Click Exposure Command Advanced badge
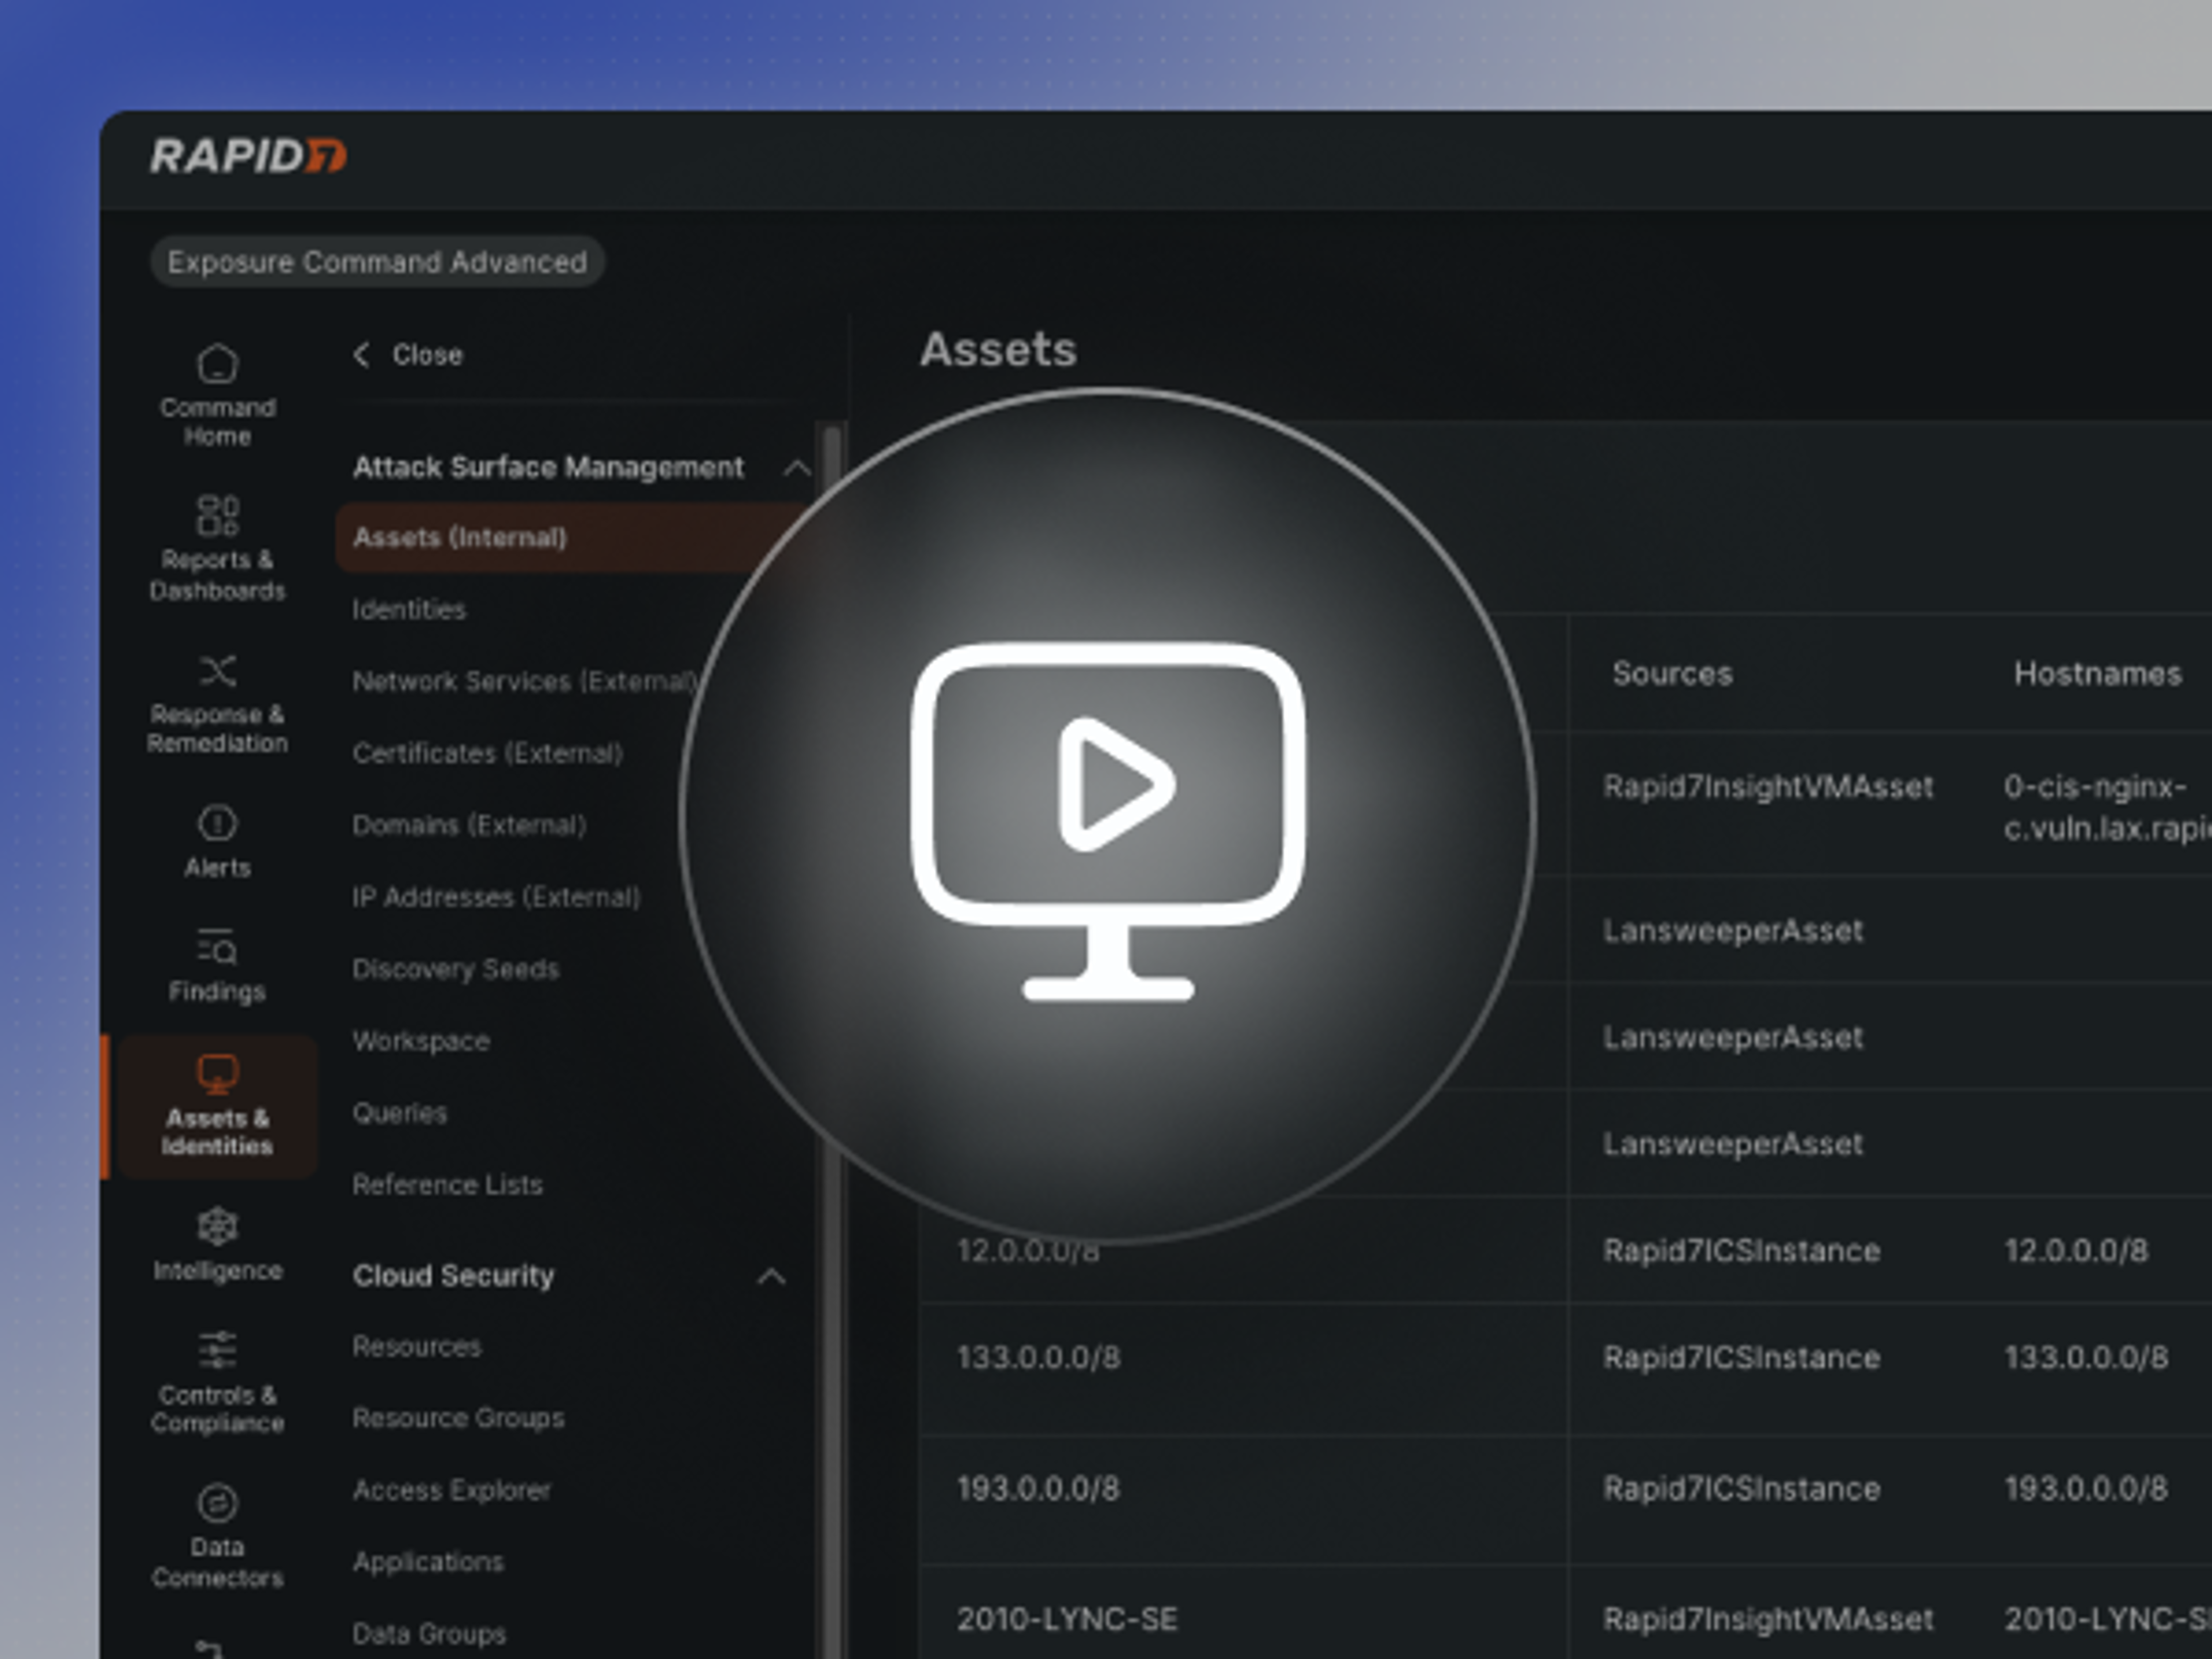The width and height of the screenshot is (2212, 1659). pos(377,262)
